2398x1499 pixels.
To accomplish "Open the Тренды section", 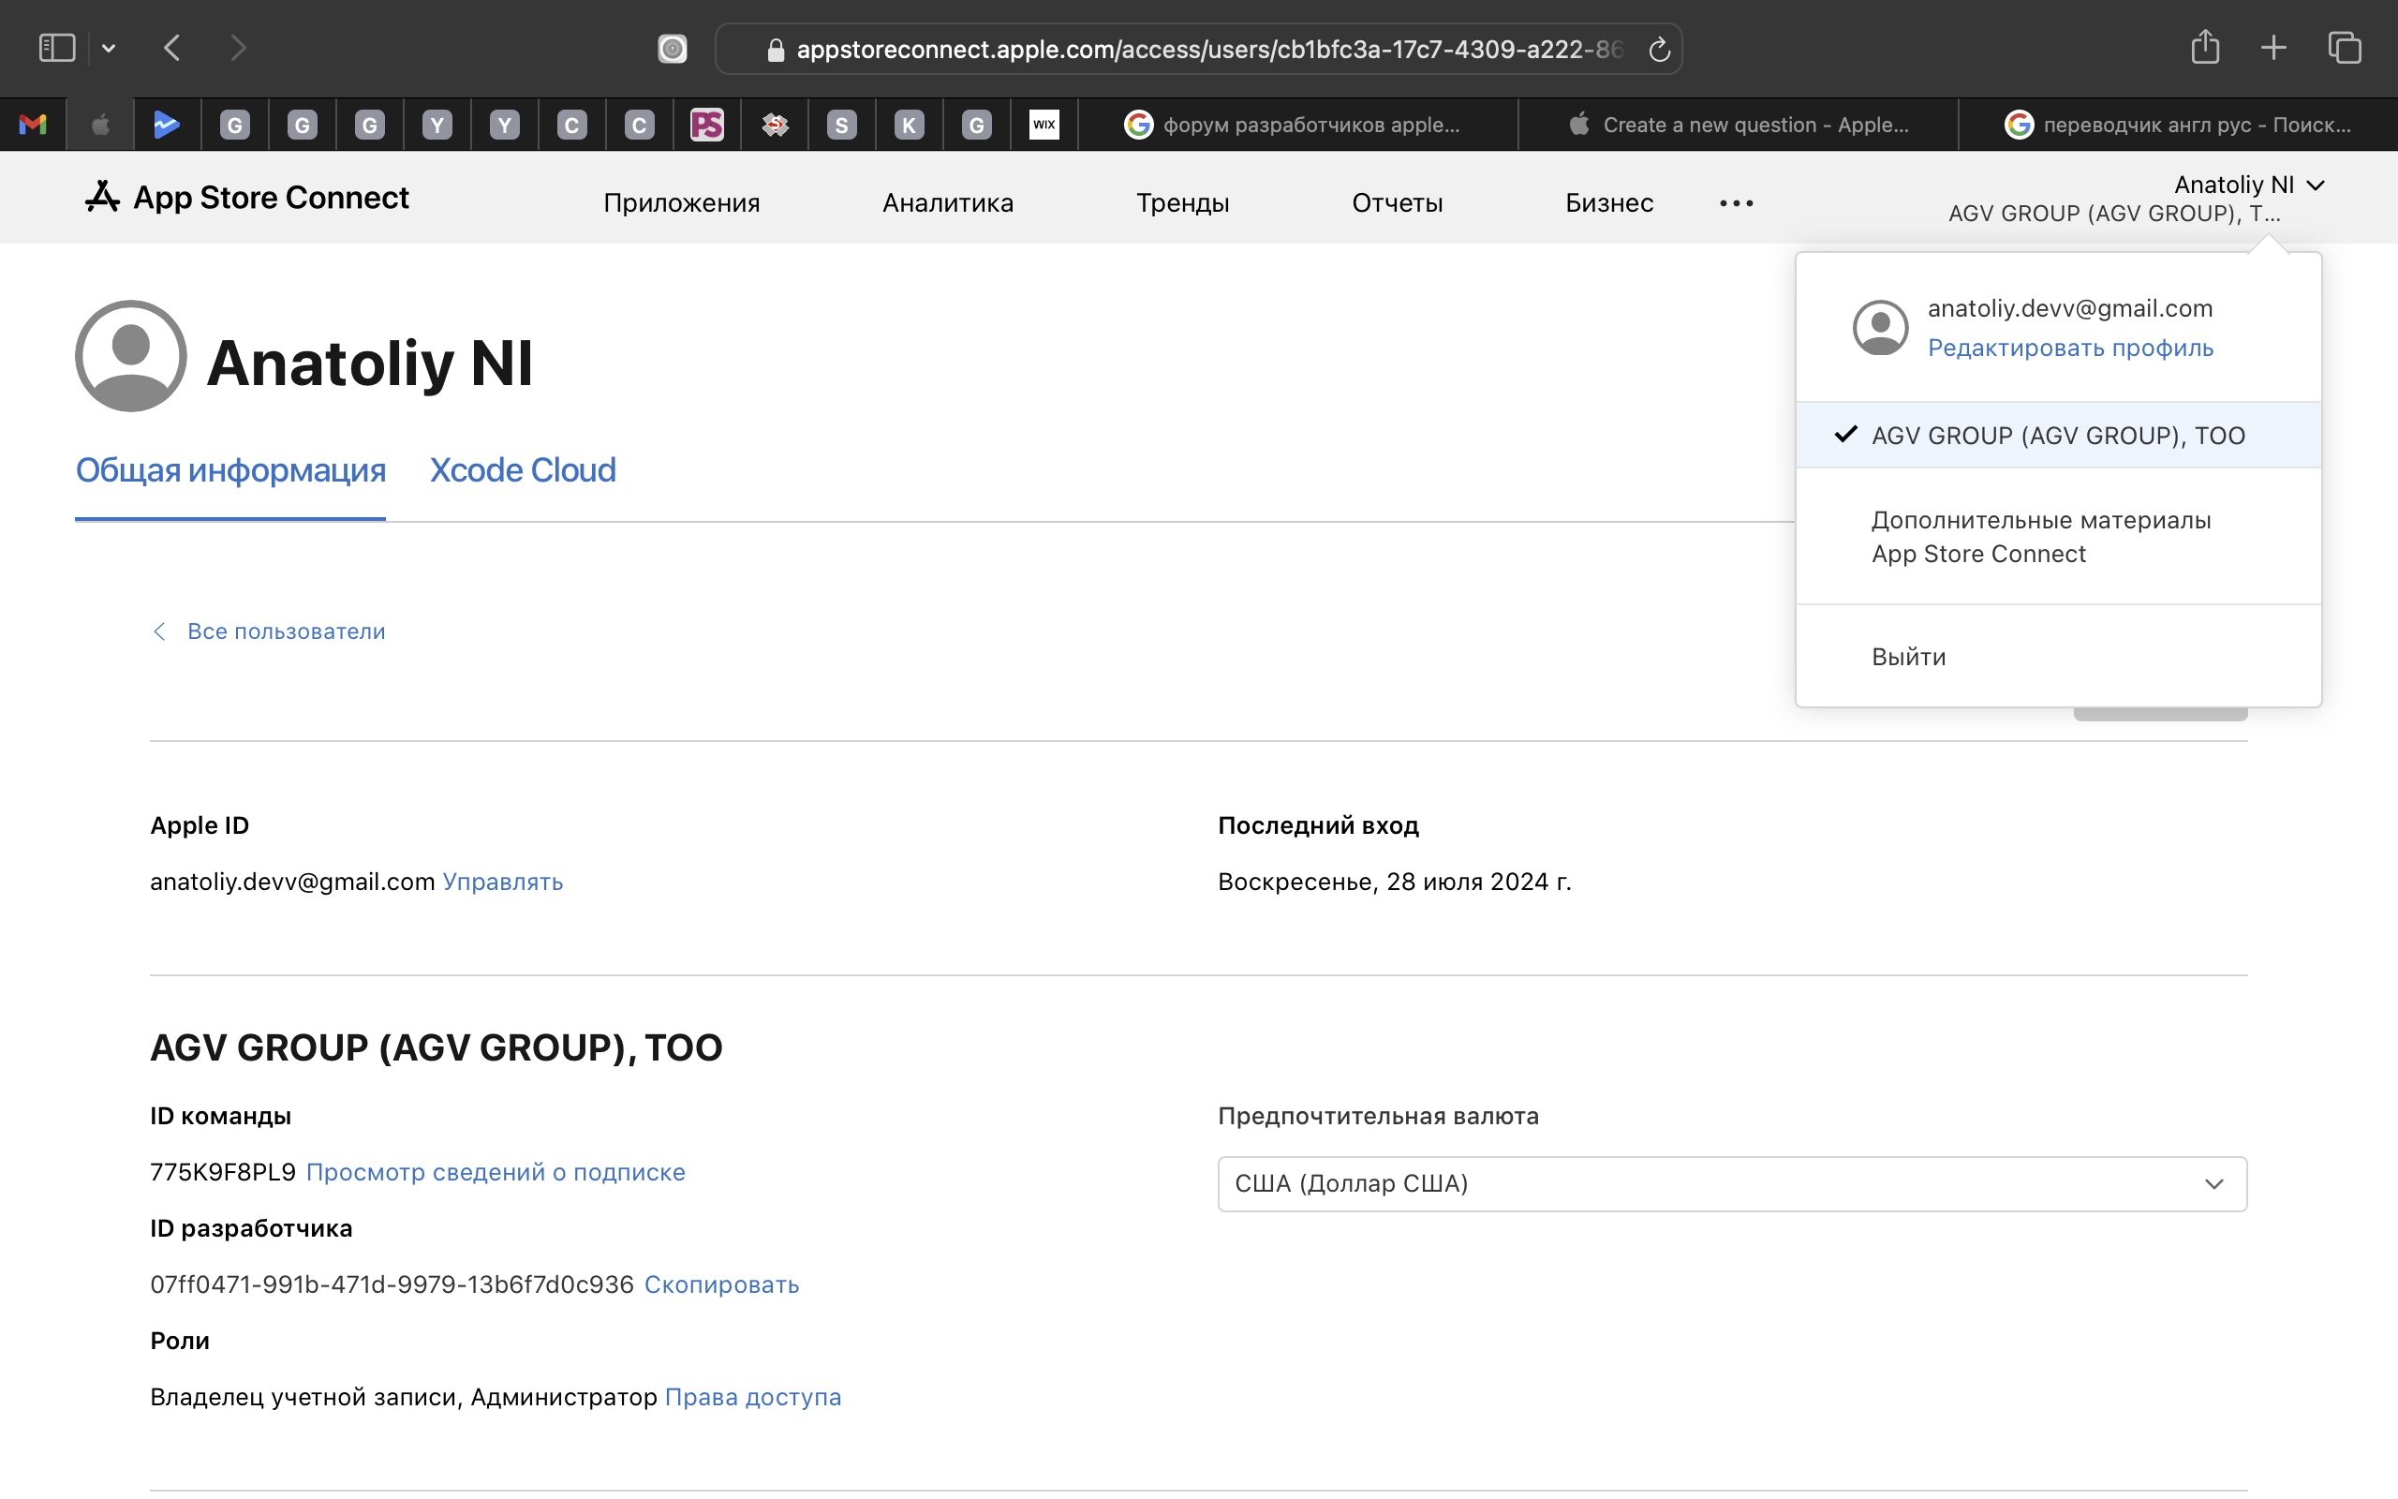I will (1182, 203).
